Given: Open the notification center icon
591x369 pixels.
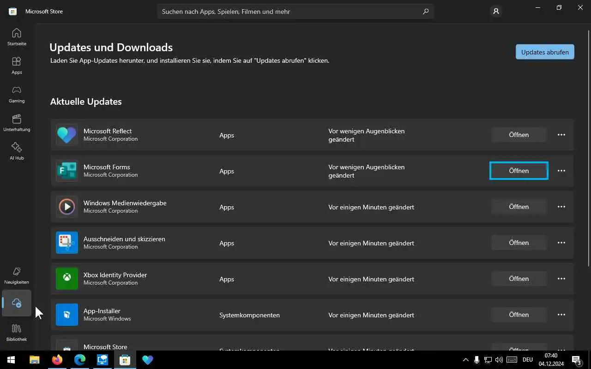Looking at the screenshot, I should [576, 360].
